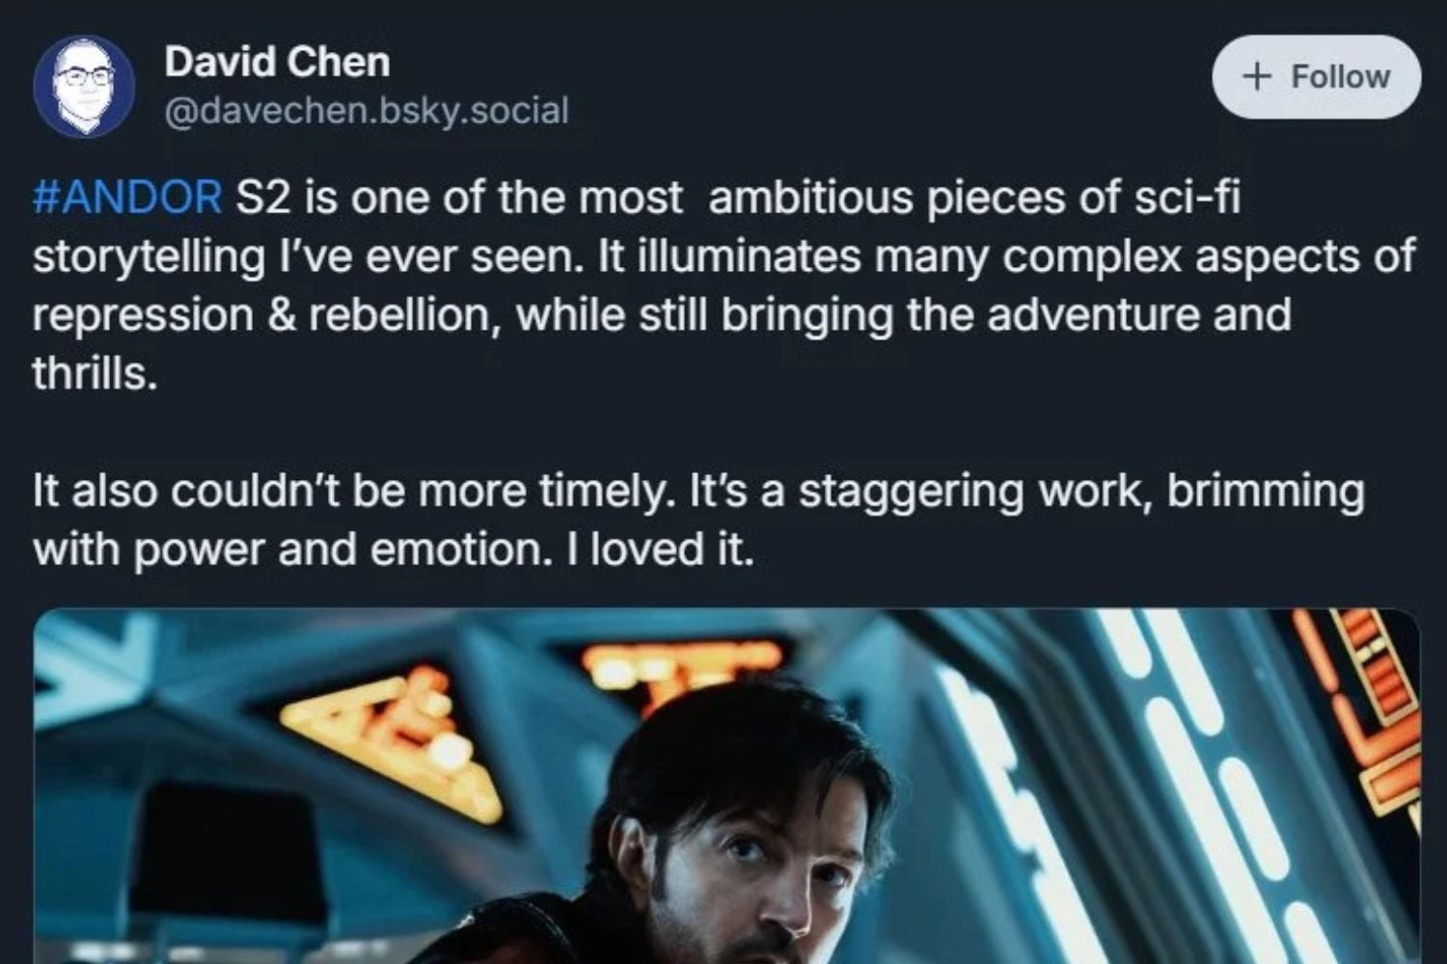1447x964 pixels.
Task: Click the plus icon in Follow button
Action: (x=1256, y=77)
